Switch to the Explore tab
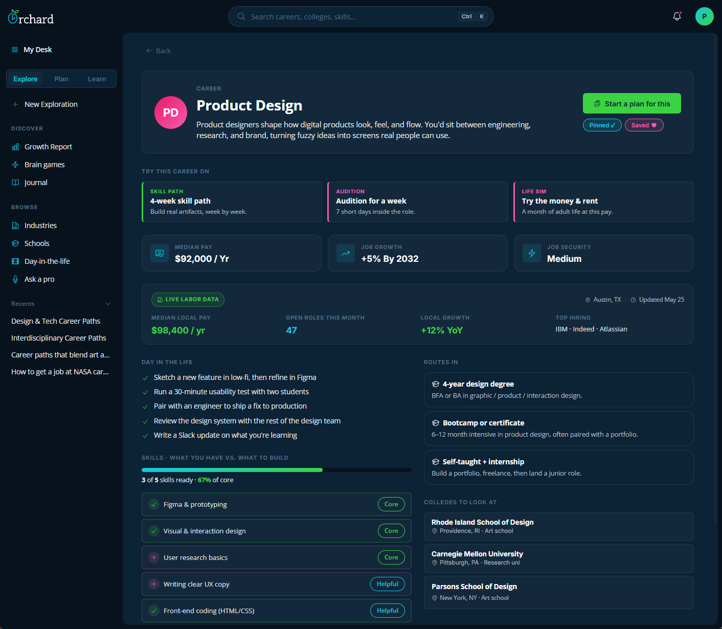 [26, 79]
